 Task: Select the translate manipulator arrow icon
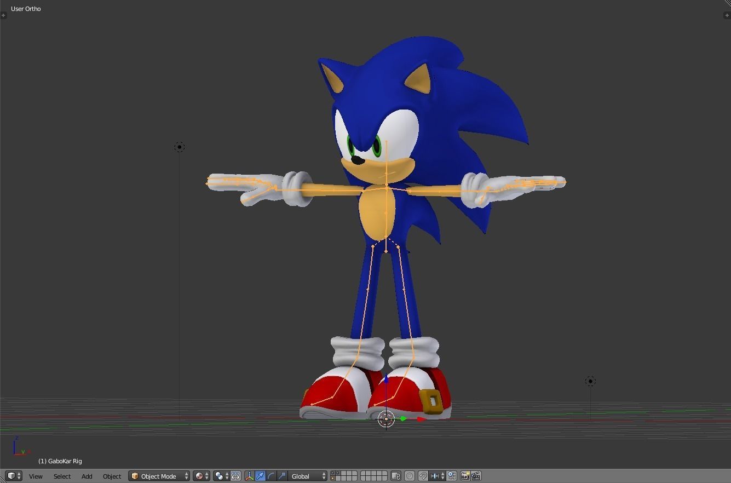click(260, 476)
